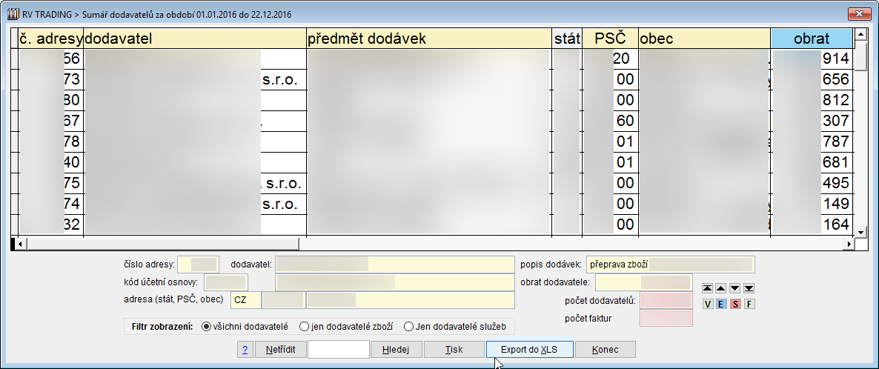Viewport: 879px width, 369px height.
Task: Print the list with Tisk button
Action: click(454, 350)
